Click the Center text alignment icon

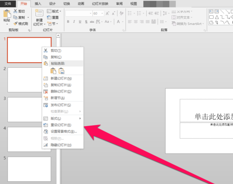136,21
